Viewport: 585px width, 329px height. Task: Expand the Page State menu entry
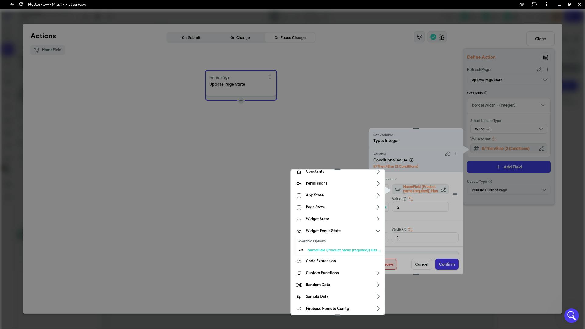338,207
